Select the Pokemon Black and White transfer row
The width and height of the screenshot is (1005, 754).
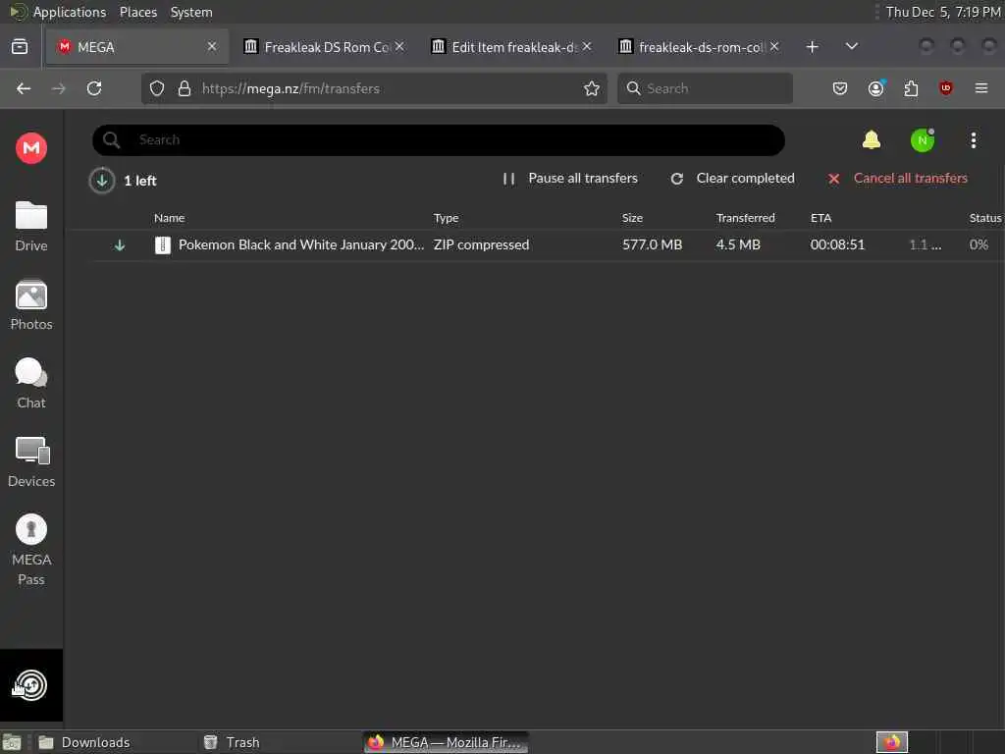548,244
